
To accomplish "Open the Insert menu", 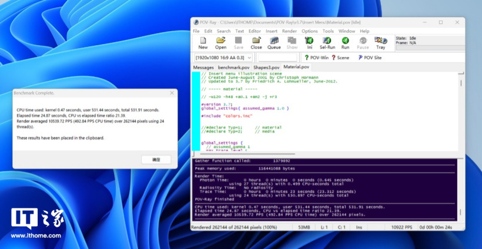I will (272, 31).
